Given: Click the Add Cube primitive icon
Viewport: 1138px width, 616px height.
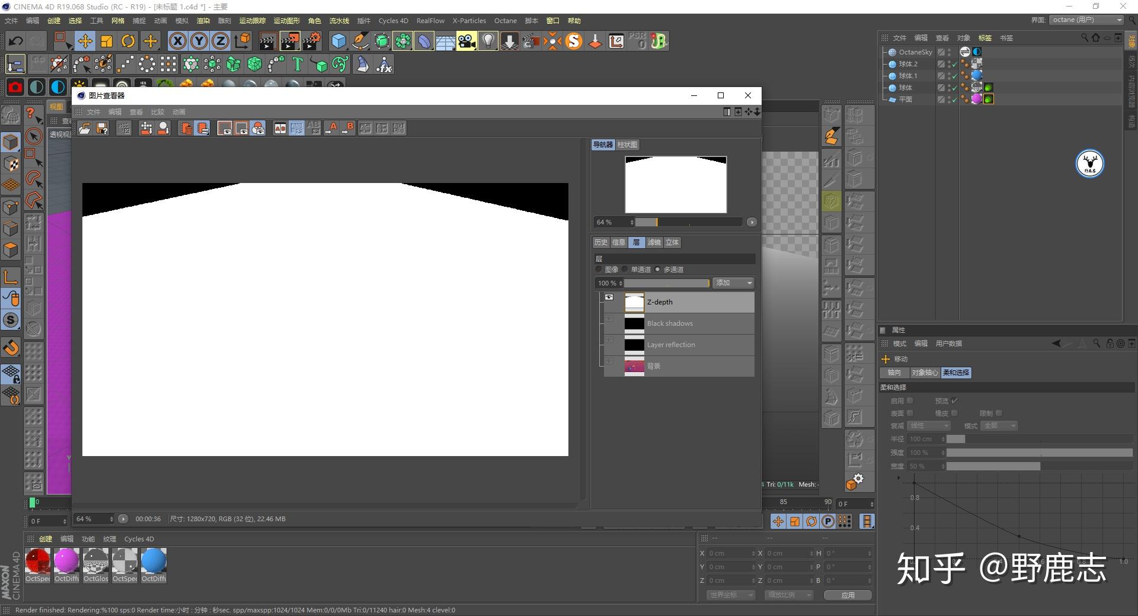Looking at the screenshot, I should [338, 41].
